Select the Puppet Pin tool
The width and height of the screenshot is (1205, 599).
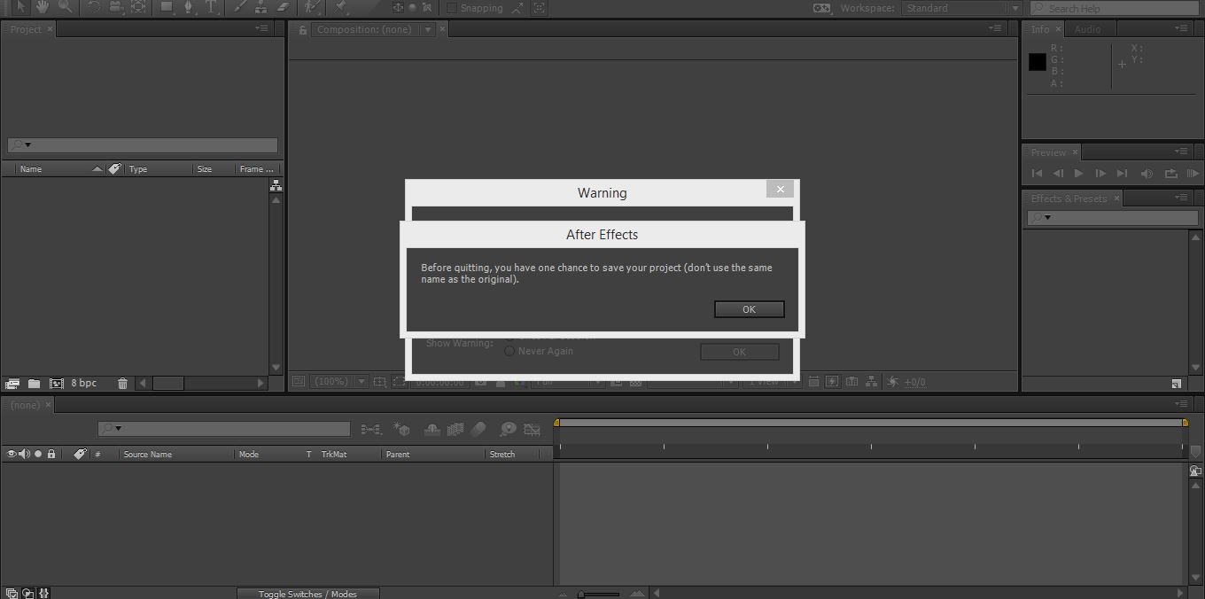[x=340, y=7]
